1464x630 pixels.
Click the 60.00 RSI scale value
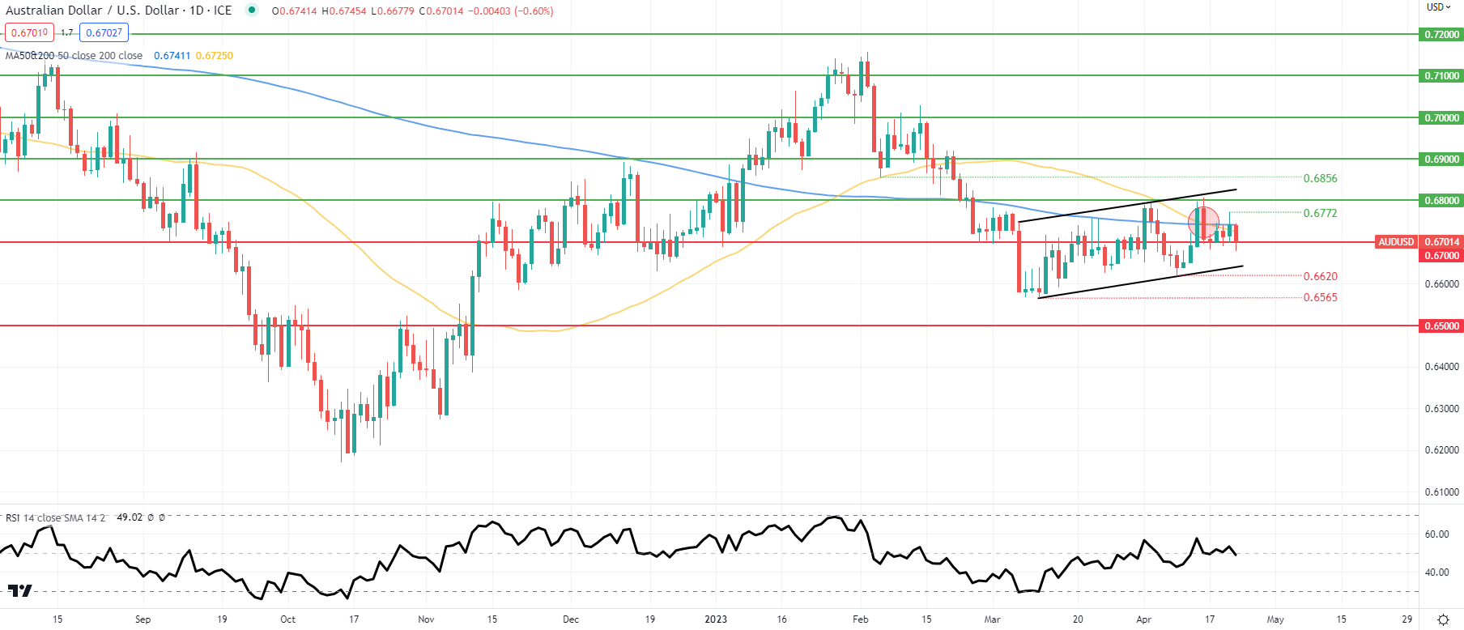tap(1436, 534)
